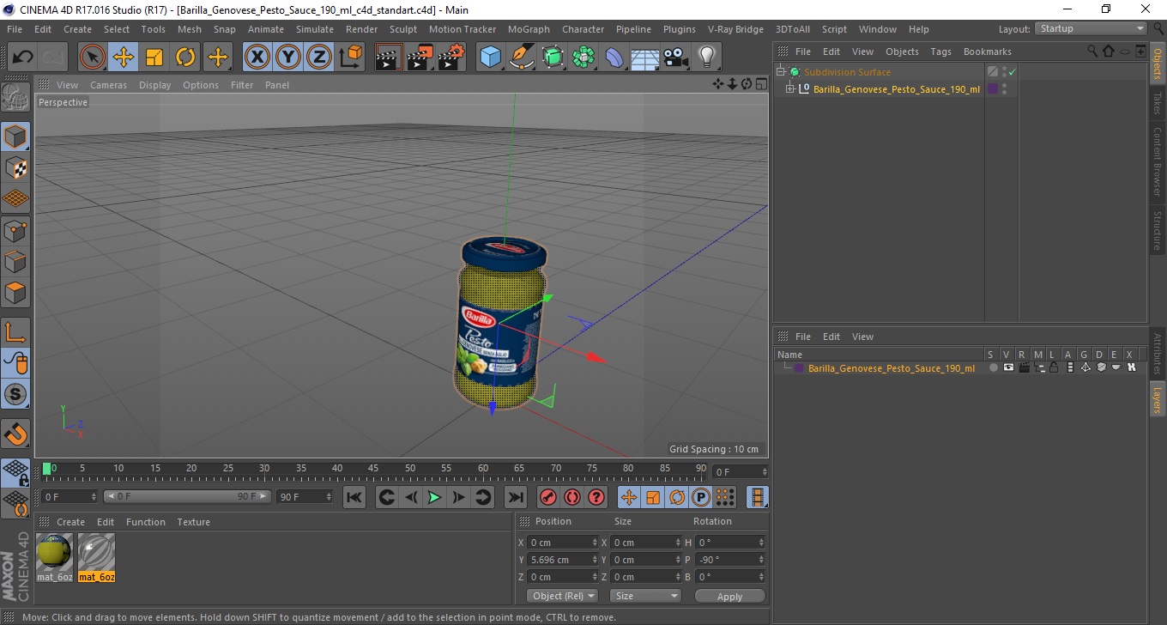Toggle the Z axis lock
This screenshot has height=625, width=1167.
point(319,58)
